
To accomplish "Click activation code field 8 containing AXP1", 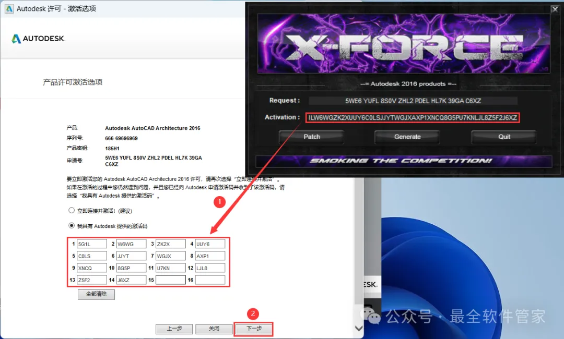I will (x=210, y=256).
